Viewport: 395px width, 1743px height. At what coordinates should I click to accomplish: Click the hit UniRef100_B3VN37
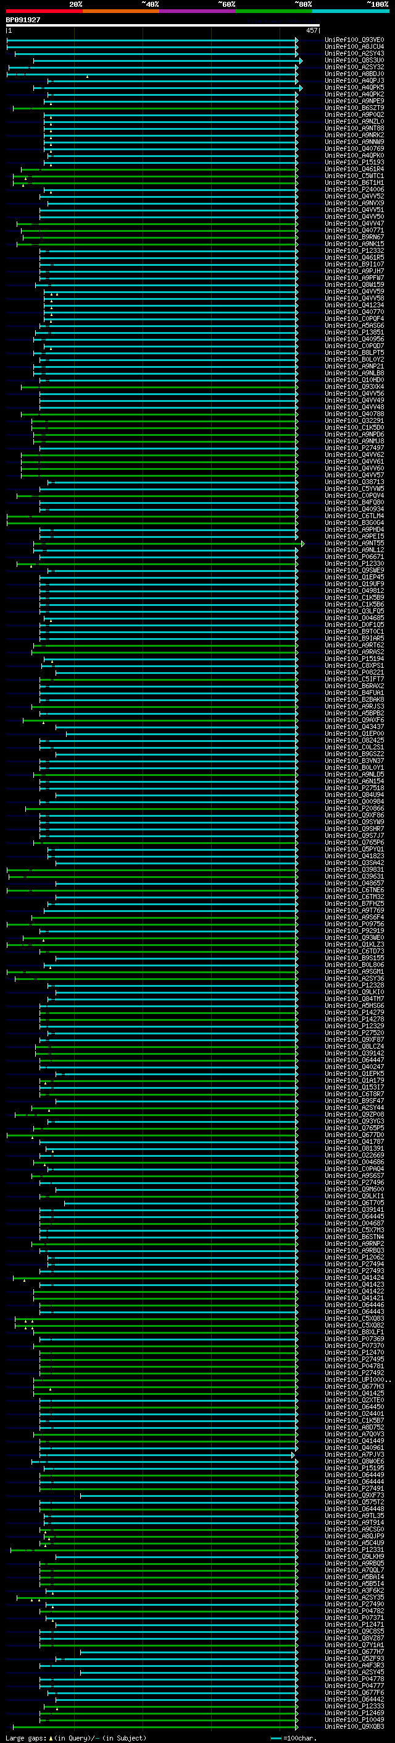[x=354, y=761]
